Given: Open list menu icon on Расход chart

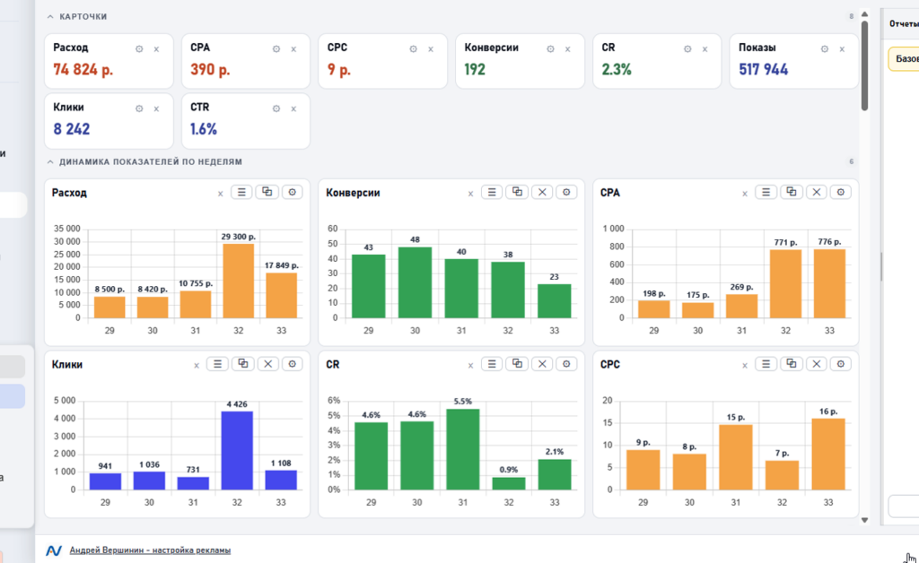Looking at the screenshot, I should tap(241, 192).
